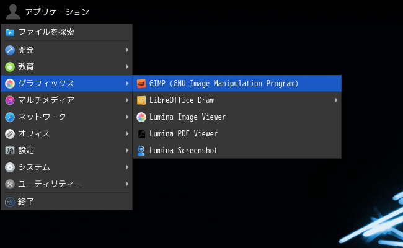Click the Lumina Image Viewer icon
The image size is (403, 248).
point(141,117)
